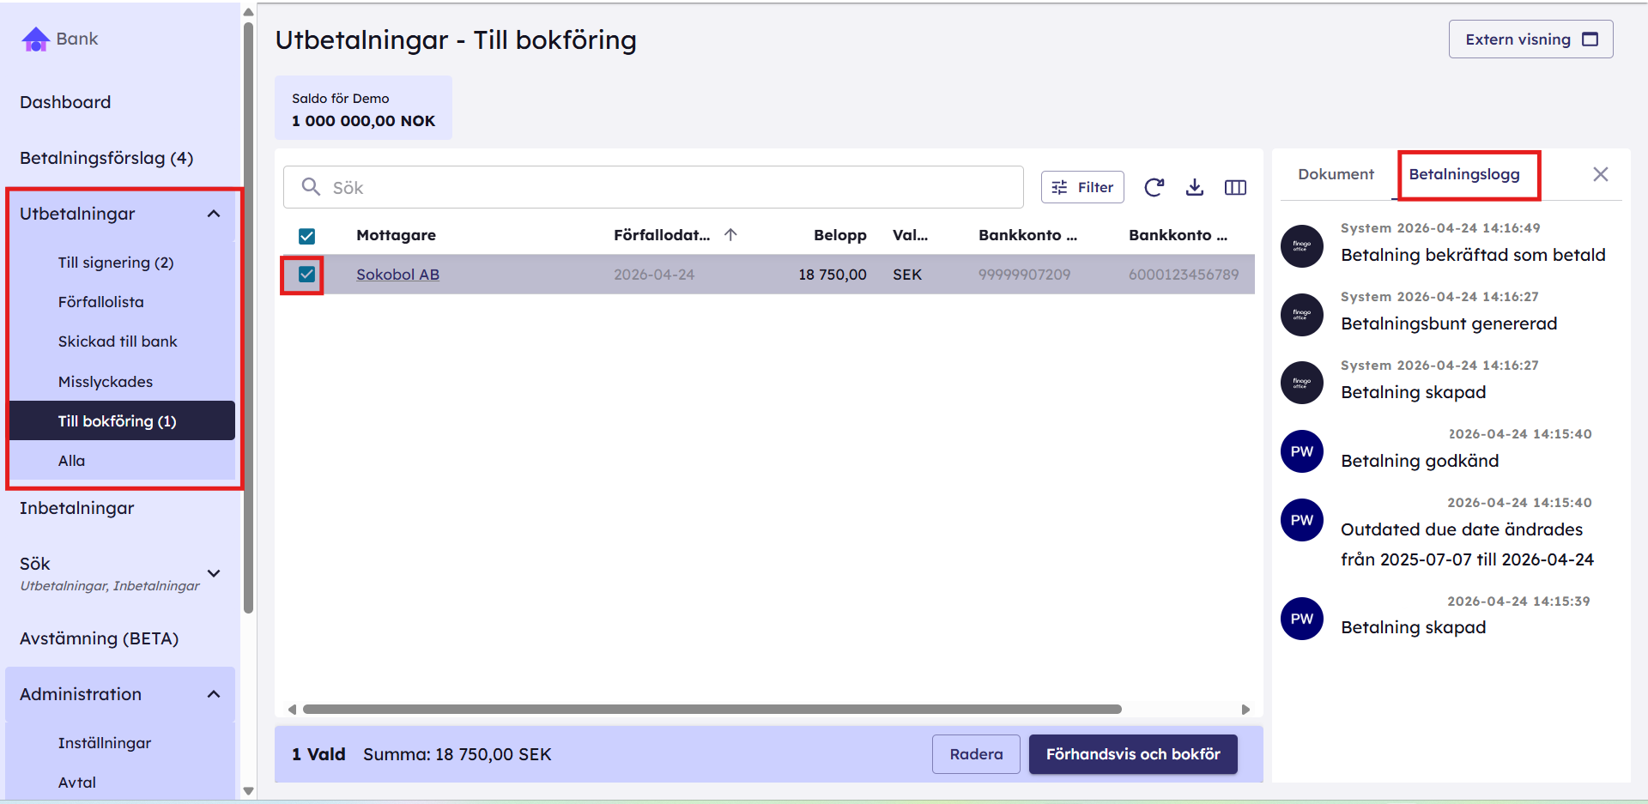Open the Sokobol AB recipient link
The height and width of the screenshot is (804, 1648).
[397, 275]
